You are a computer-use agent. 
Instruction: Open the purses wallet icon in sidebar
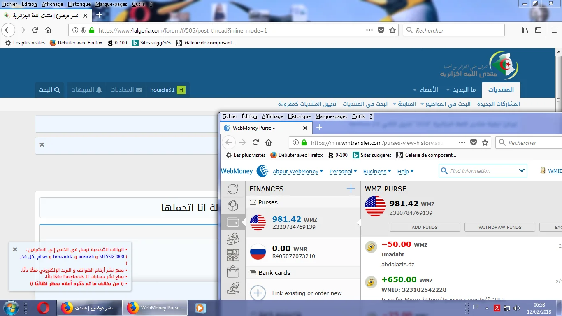point(233,223)
